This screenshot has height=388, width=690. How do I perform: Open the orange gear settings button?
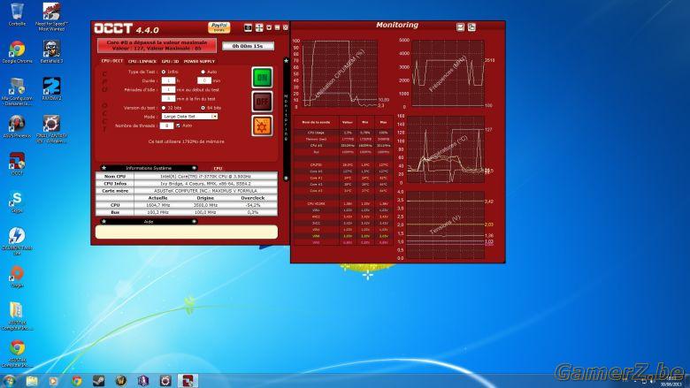pyautogui.click(x=262, y=126)
